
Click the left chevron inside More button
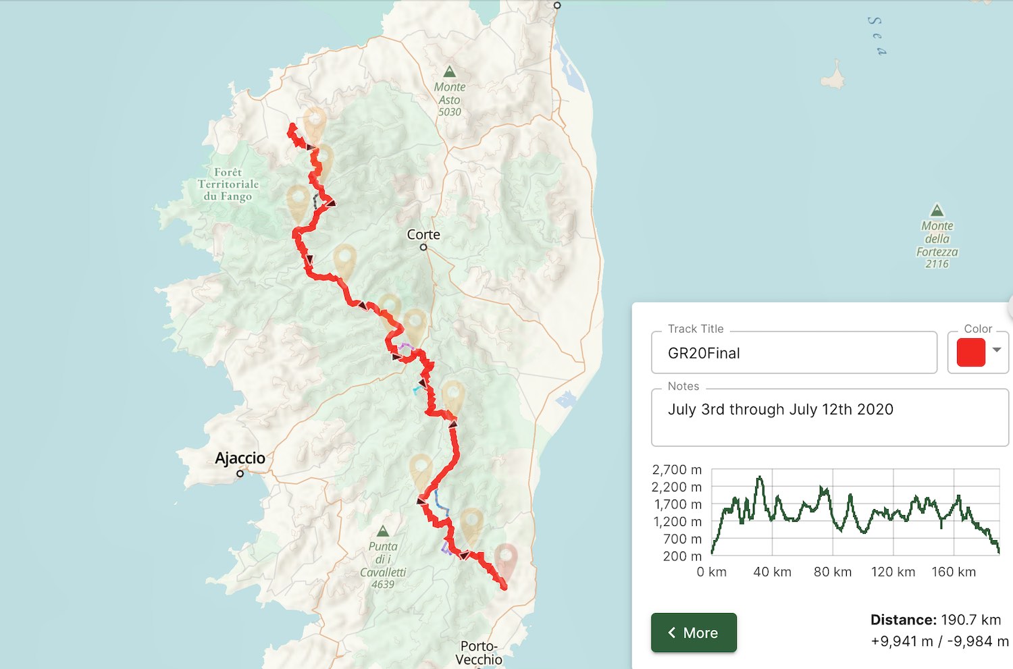coord(671,633)
